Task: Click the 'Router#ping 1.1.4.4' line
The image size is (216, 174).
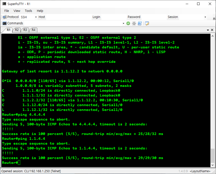Action: (x=23, y=139)
